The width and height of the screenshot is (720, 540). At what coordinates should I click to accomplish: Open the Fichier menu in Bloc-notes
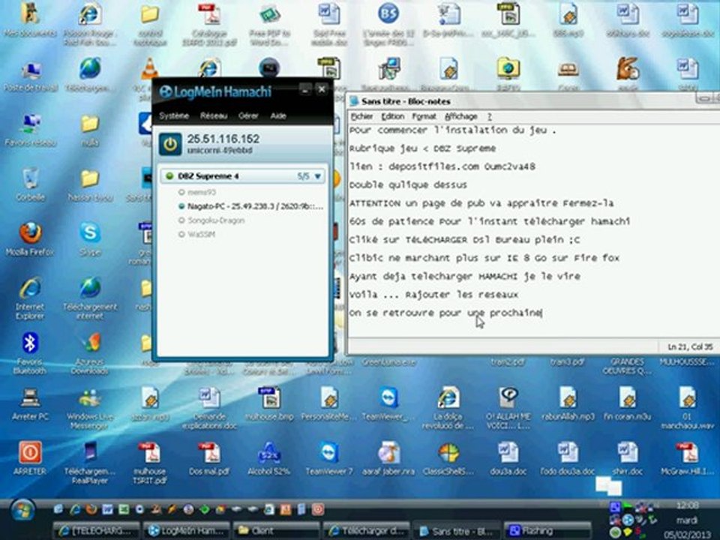[x=361, y=116]
